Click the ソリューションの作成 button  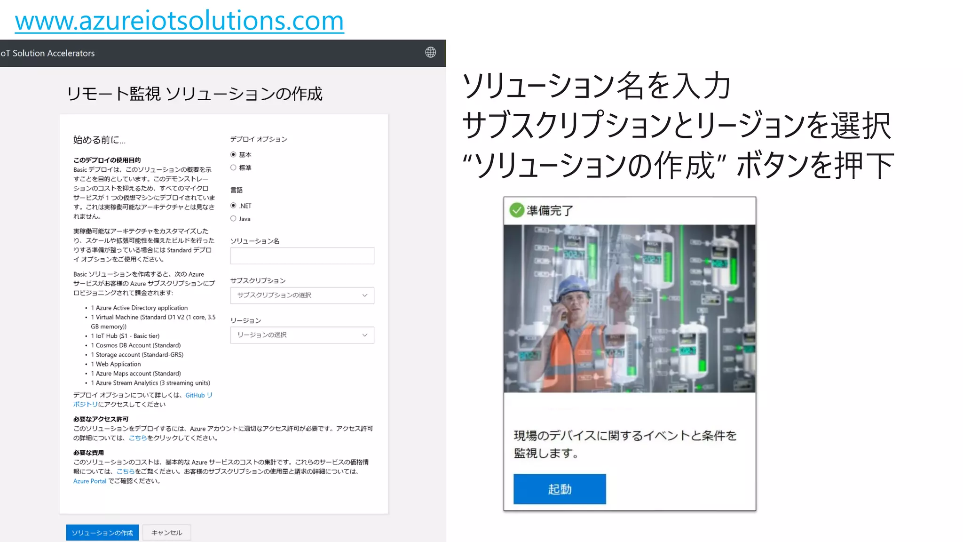tap(103, 533)
